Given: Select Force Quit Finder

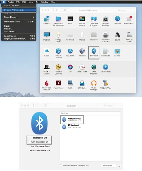Looking at the screenshot, I should (x=19, y=22).
